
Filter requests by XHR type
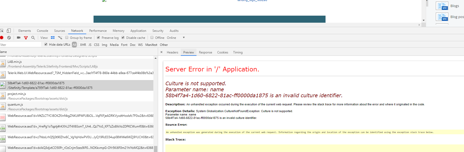[83, 45]
